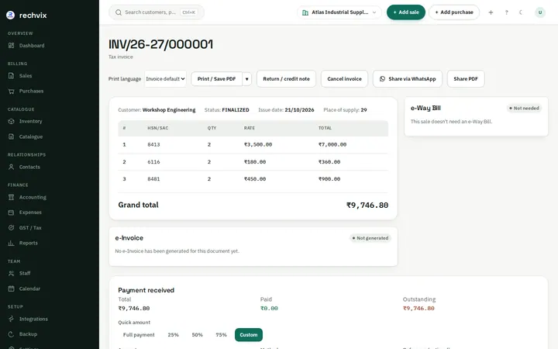Click the Staff sidebar icon
Image resolution: width=558 pixels, height=349 pixels.
click(12, 274)
